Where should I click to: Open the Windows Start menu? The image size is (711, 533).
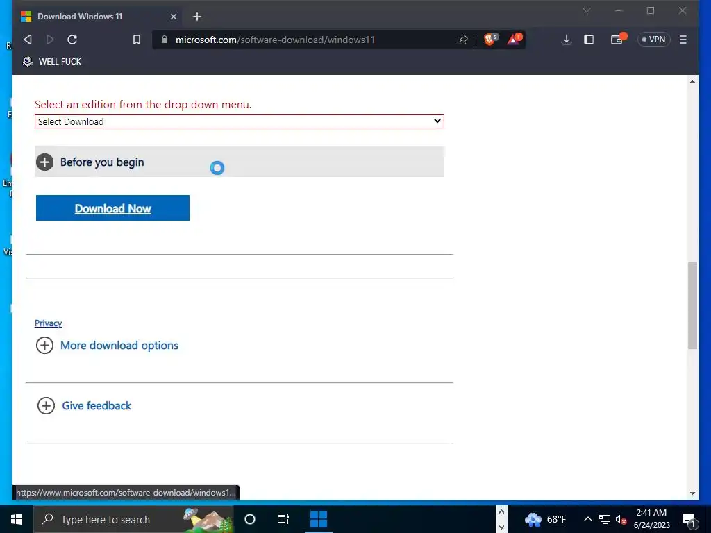pyautogui.click(x=17, y=519)
